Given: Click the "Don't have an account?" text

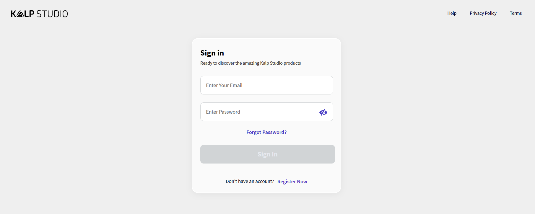Looking at the screenshot, I should point(250,182).
